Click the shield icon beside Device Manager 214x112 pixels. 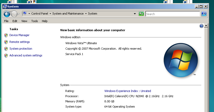point(6,35)
